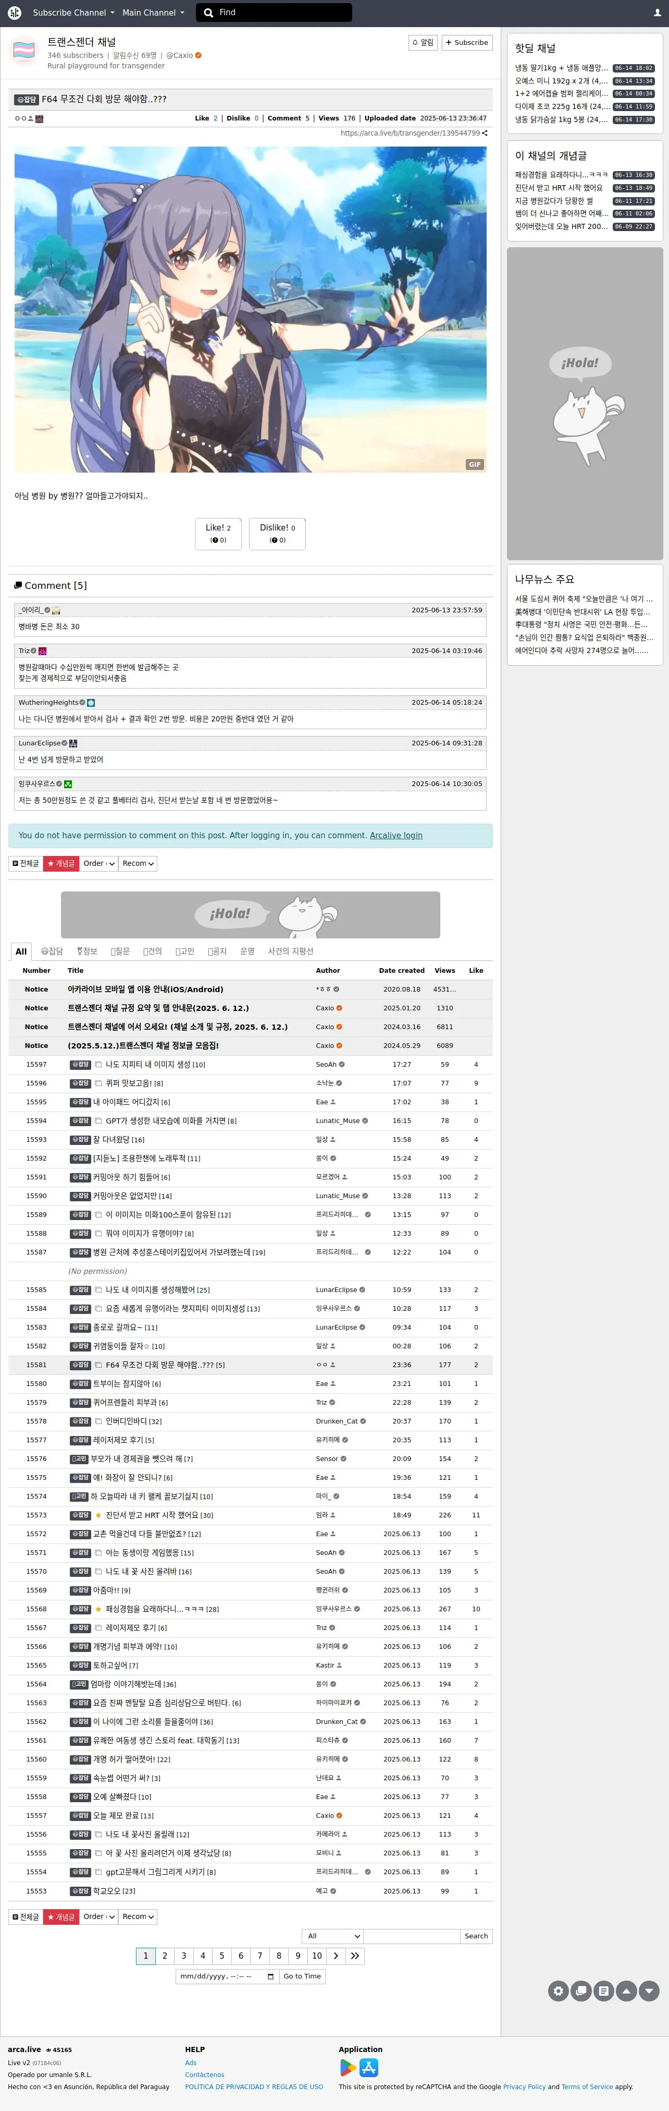Click the post author's avatar badge icon
669x2111 pixels.
pos(39,119)
